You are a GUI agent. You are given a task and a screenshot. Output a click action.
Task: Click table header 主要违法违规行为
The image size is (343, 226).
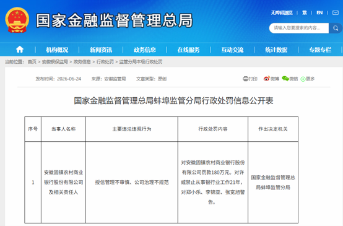(132, 129)
